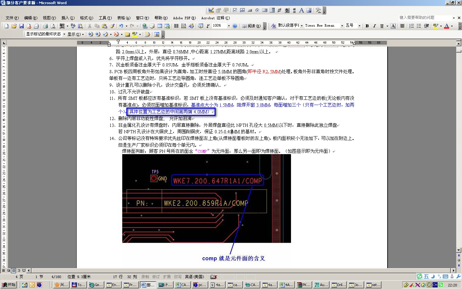
Task: Click the 英语(美国) language indicator
Action: (194, 276)
